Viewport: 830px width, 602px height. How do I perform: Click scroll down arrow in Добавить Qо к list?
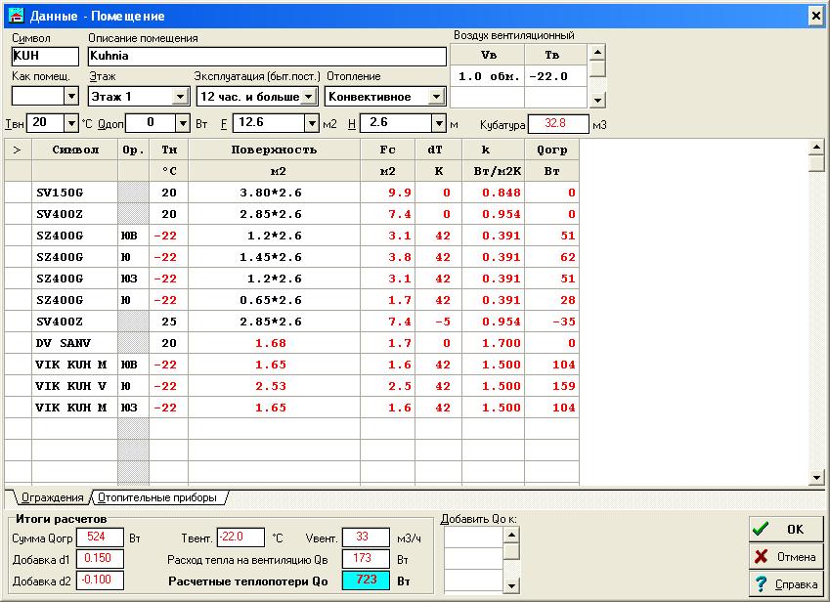pyautogui.click(x=511, y=585)
